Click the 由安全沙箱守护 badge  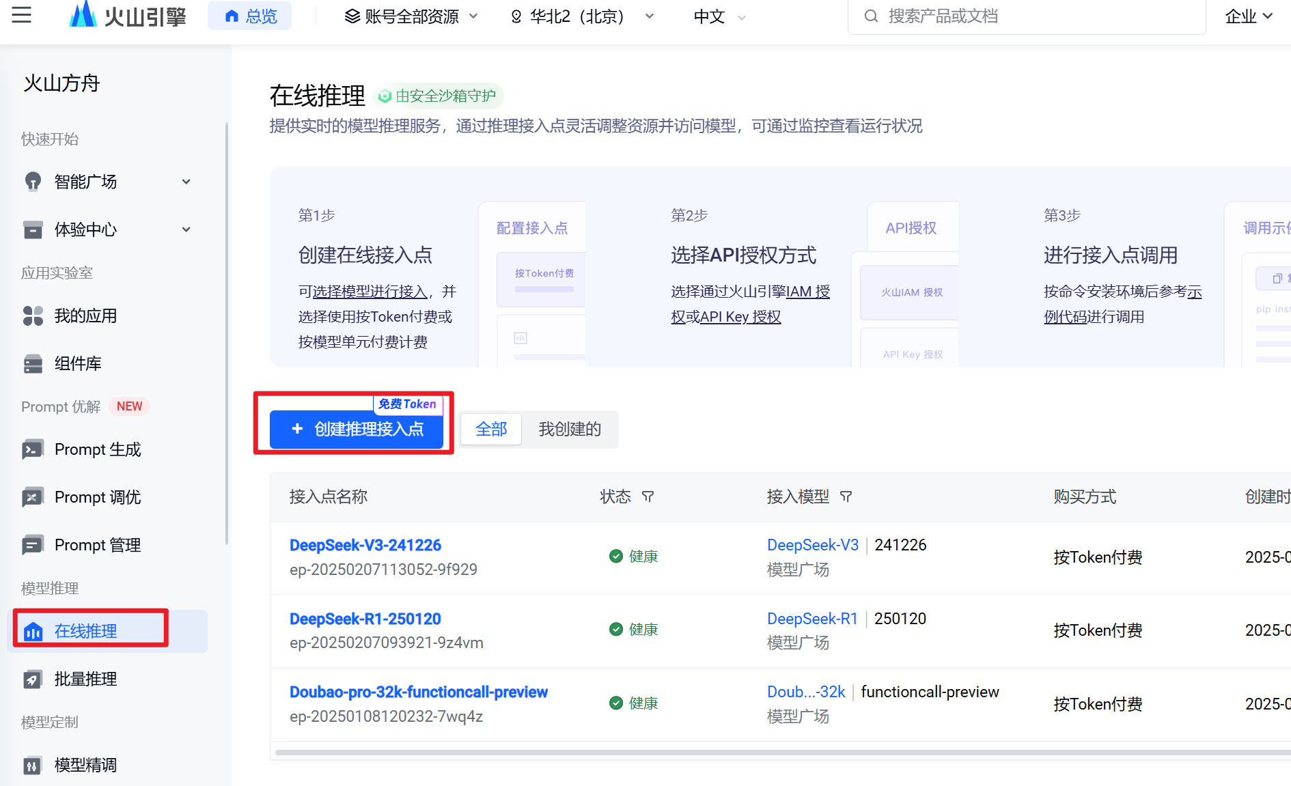[x=438, y=96]
